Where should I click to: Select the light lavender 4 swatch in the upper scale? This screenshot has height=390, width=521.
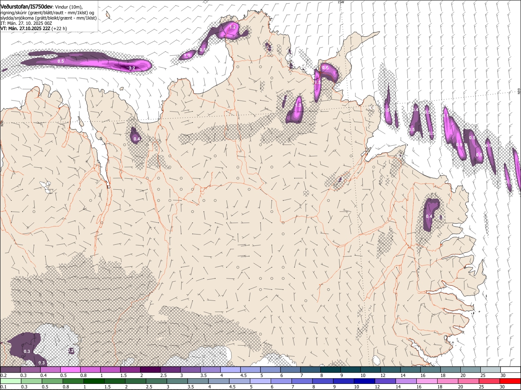(230, 370)
